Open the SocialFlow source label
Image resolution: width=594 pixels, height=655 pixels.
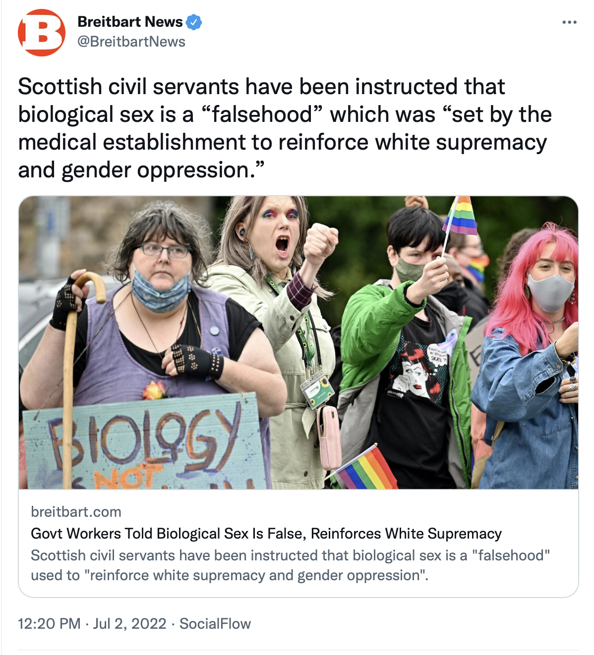(215, 624)
